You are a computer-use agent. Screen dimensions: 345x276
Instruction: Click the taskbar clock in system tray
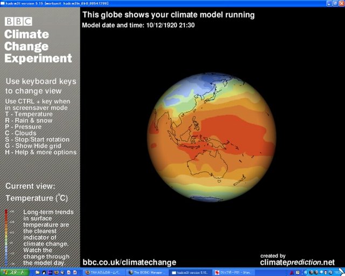coord(338,273)
